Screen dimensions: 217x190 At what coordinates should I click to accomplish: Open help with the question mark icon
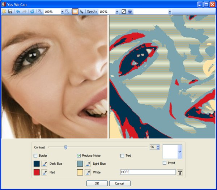pyautogui.click(x=130, y=12)
